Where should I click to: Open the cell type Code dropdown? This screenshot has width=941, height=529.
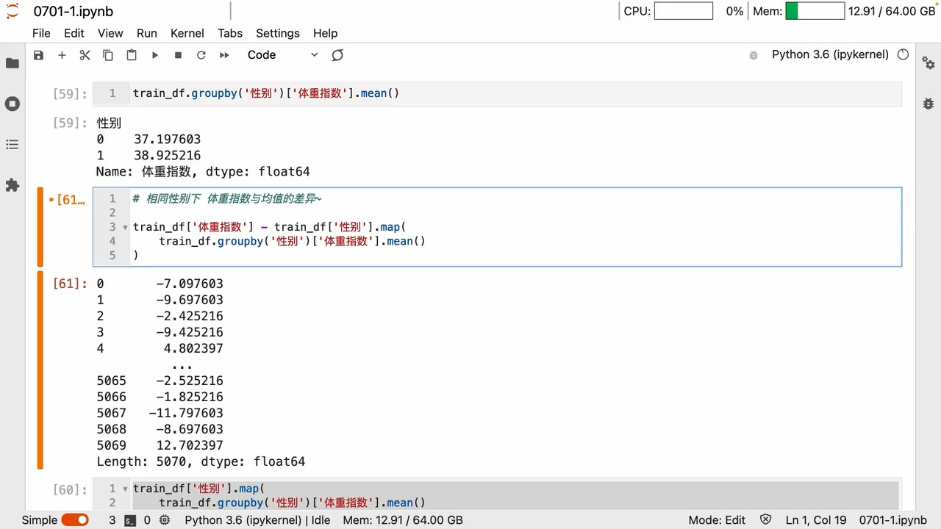coord(282,55)
